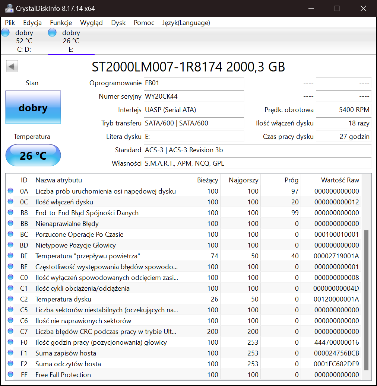Click the CrystalDiskInfo app icon in title bar
The image size is (377, 386).
pyautogui.click(x=9, y=8)
